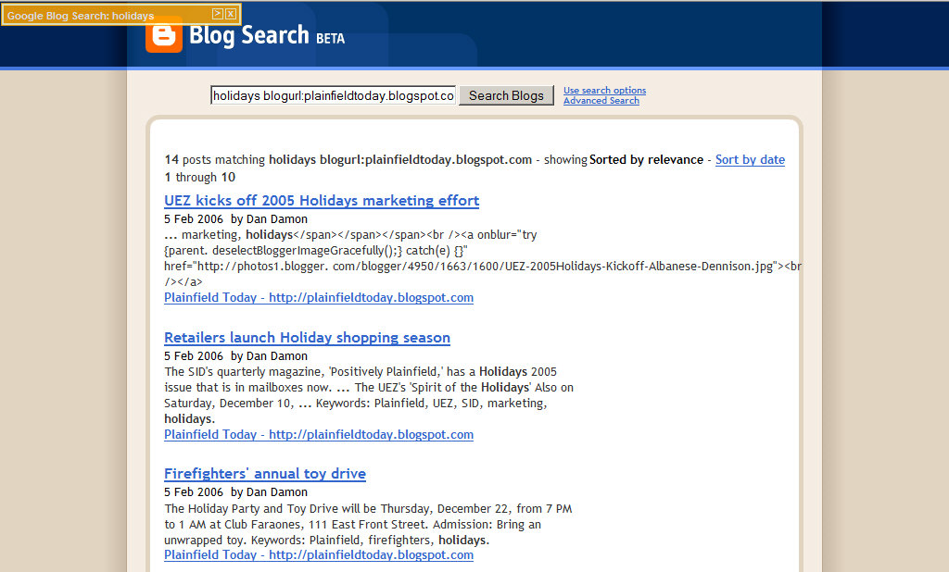Click the snippet with UEZ-2005Holidays-Kickoff image URL

482,258
